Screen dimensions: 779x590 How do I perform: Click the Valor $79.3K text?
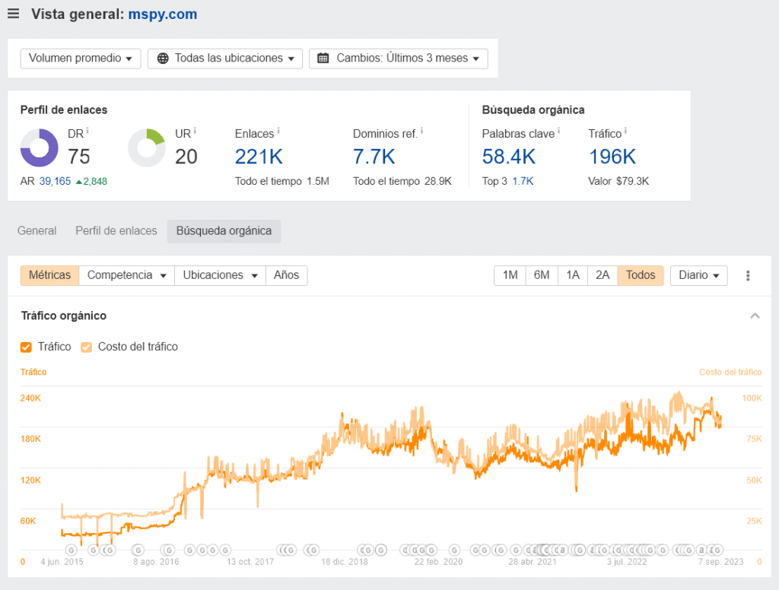618,181
